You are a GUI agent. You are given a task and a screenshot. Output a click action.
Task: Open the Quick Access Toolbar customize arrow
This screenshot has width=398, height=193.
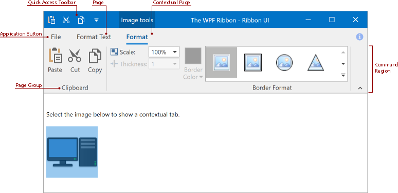(96, 20)
